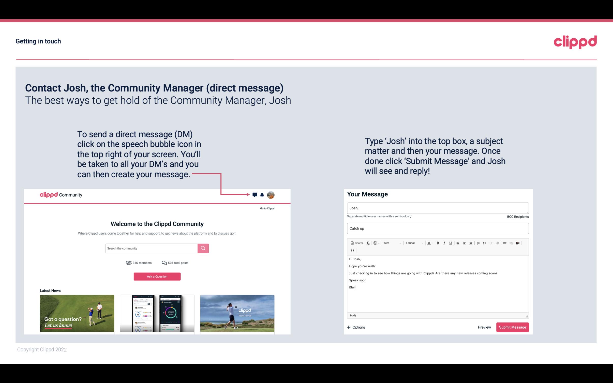Click the user profile avatar icon

[272, 195]
